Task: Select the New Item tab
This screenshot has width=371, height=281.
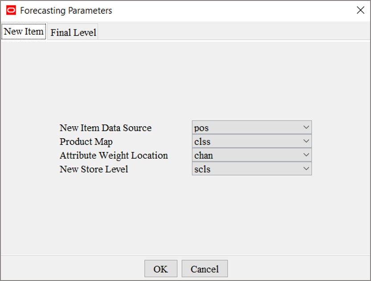Action: point(24,32)
